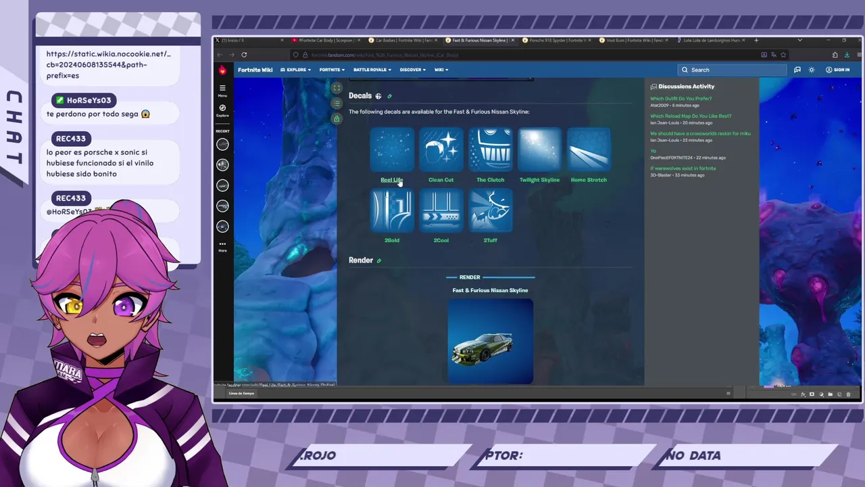Image resolution: width=865 pixels, height=487 pixels.
Task: Expand the FORTNITE dropdown menu
Action: point(332,70)
